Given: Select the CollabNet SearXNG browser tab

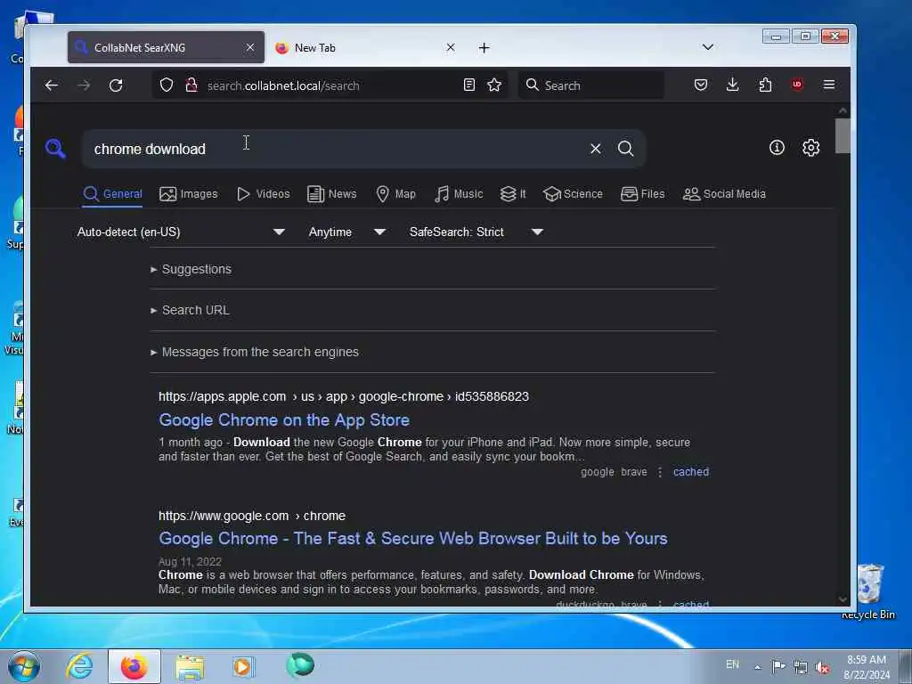Looking at the screenshot, I should [x=166, y=48].
